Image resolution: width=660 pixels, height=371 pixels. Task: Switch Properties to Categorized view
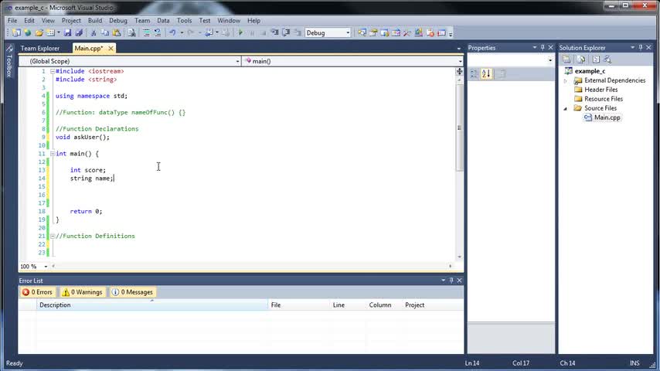point(474,74)
